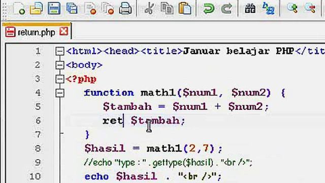Undo the last edit

pos(209,9)
